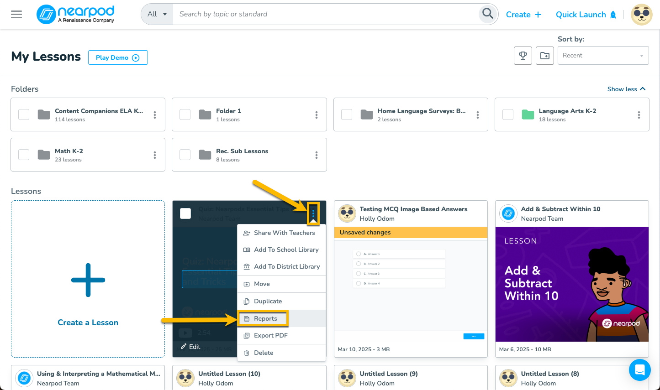Choose Add To School Library
660x390 pixels.
[281, 250]
